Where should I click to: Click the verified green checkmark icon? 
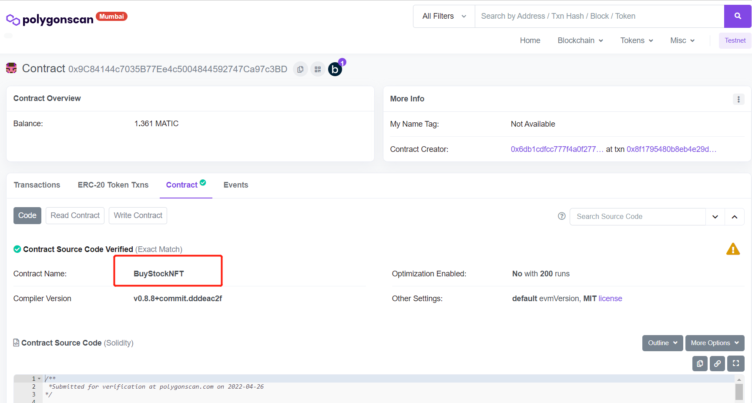coord(17,249)
